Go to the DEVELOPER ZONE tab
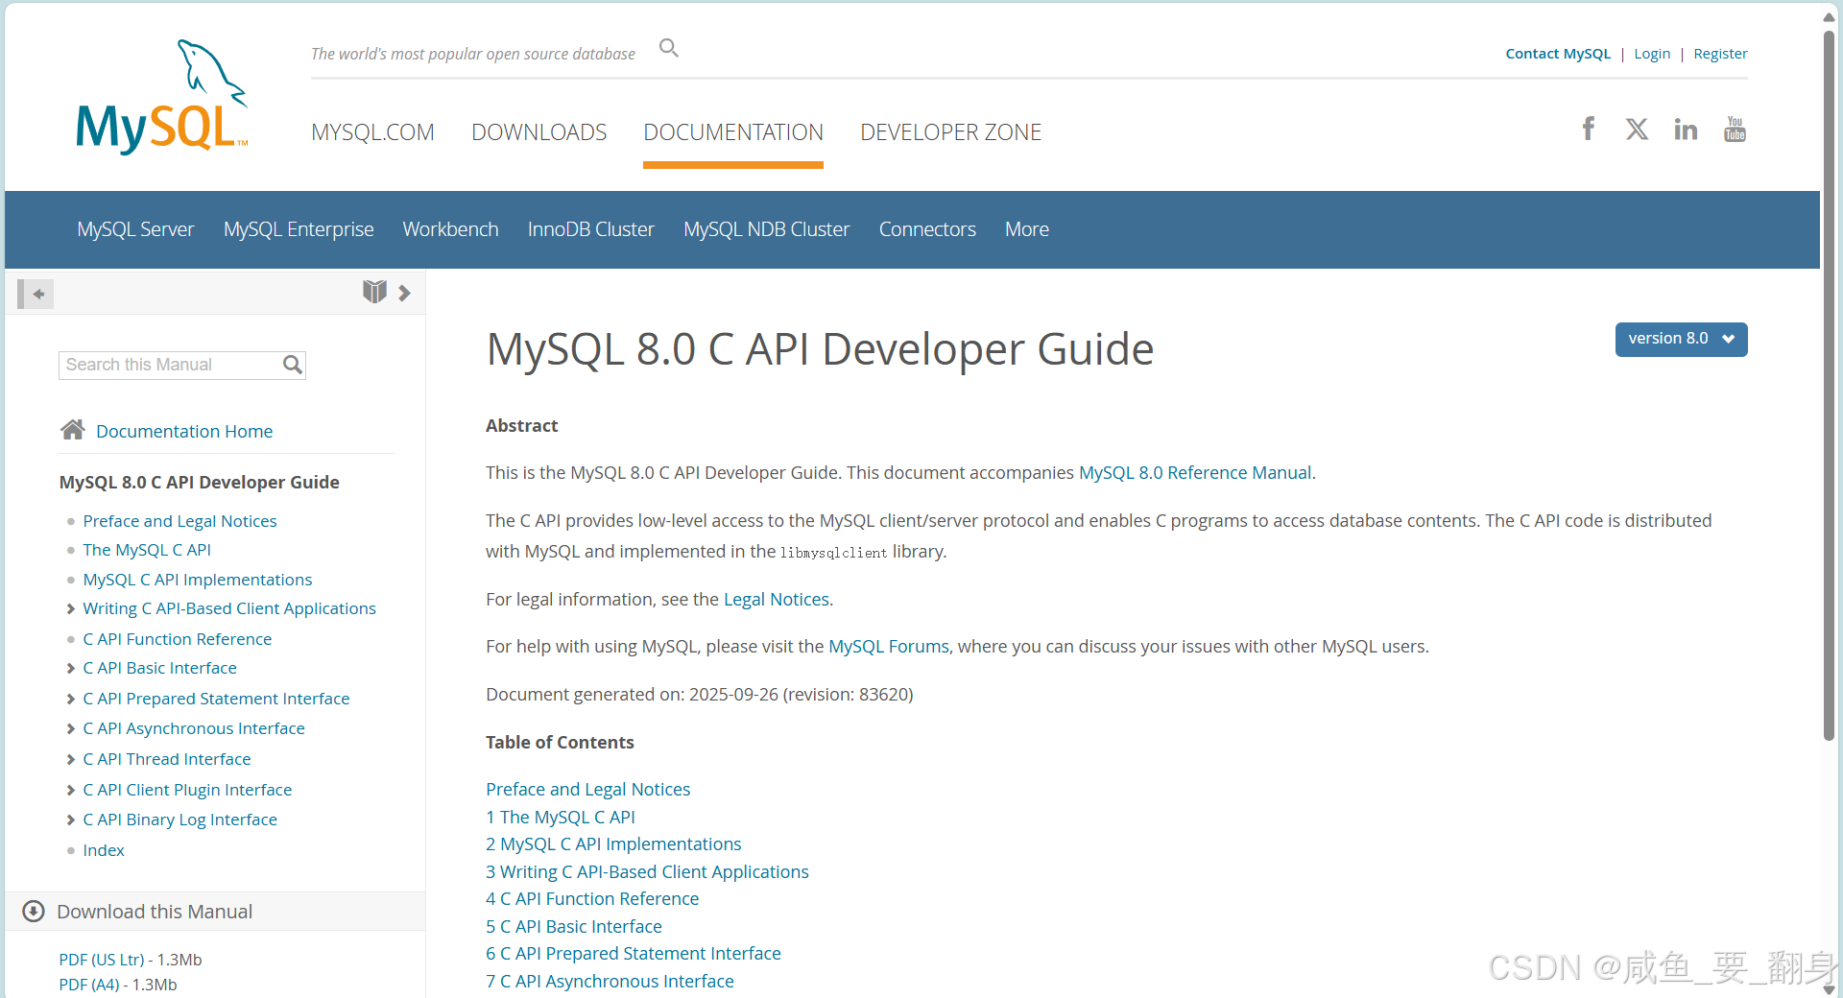The height and width of the screenshot is (998, 1843). point(950,132)
